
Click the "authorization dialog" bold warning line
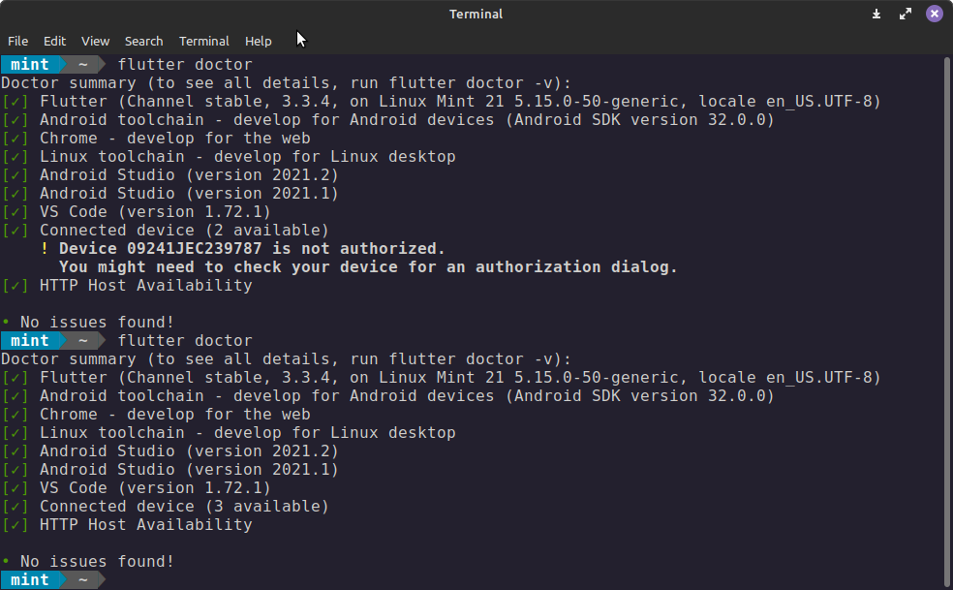pos(368,267)
